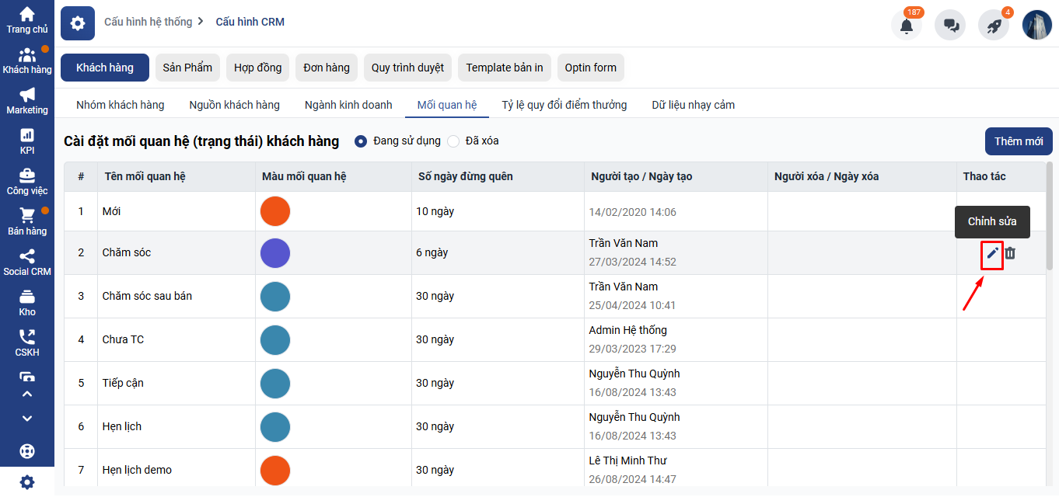This screenshot has width=1059, height=497.
Task: Click the rocket icon in header
Action: 994,25
